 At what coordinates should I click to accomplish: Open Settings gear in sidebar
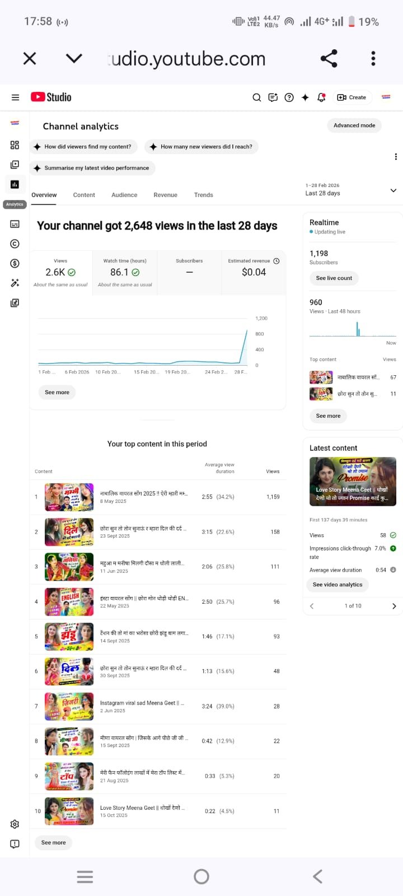(15, 824)
